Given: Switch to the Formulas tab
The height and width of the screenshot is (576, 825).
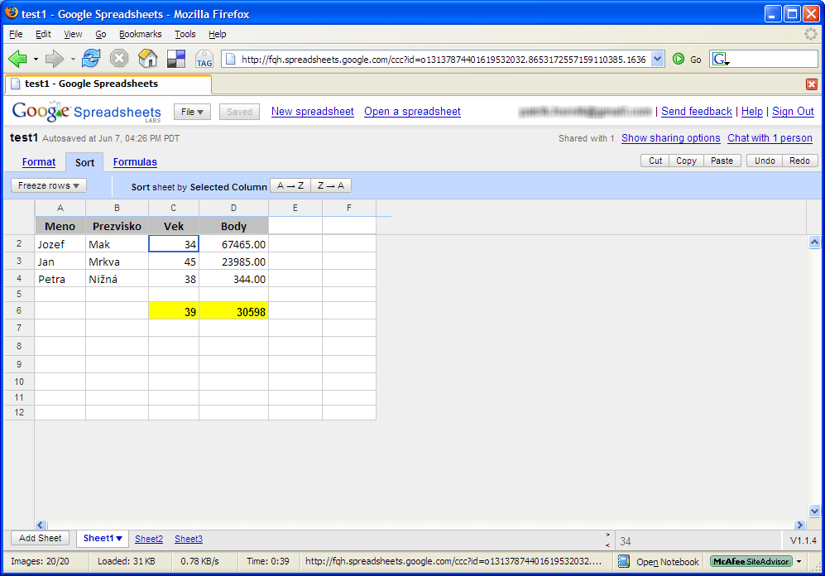Looking at the screenshot, I should (135, 162).
